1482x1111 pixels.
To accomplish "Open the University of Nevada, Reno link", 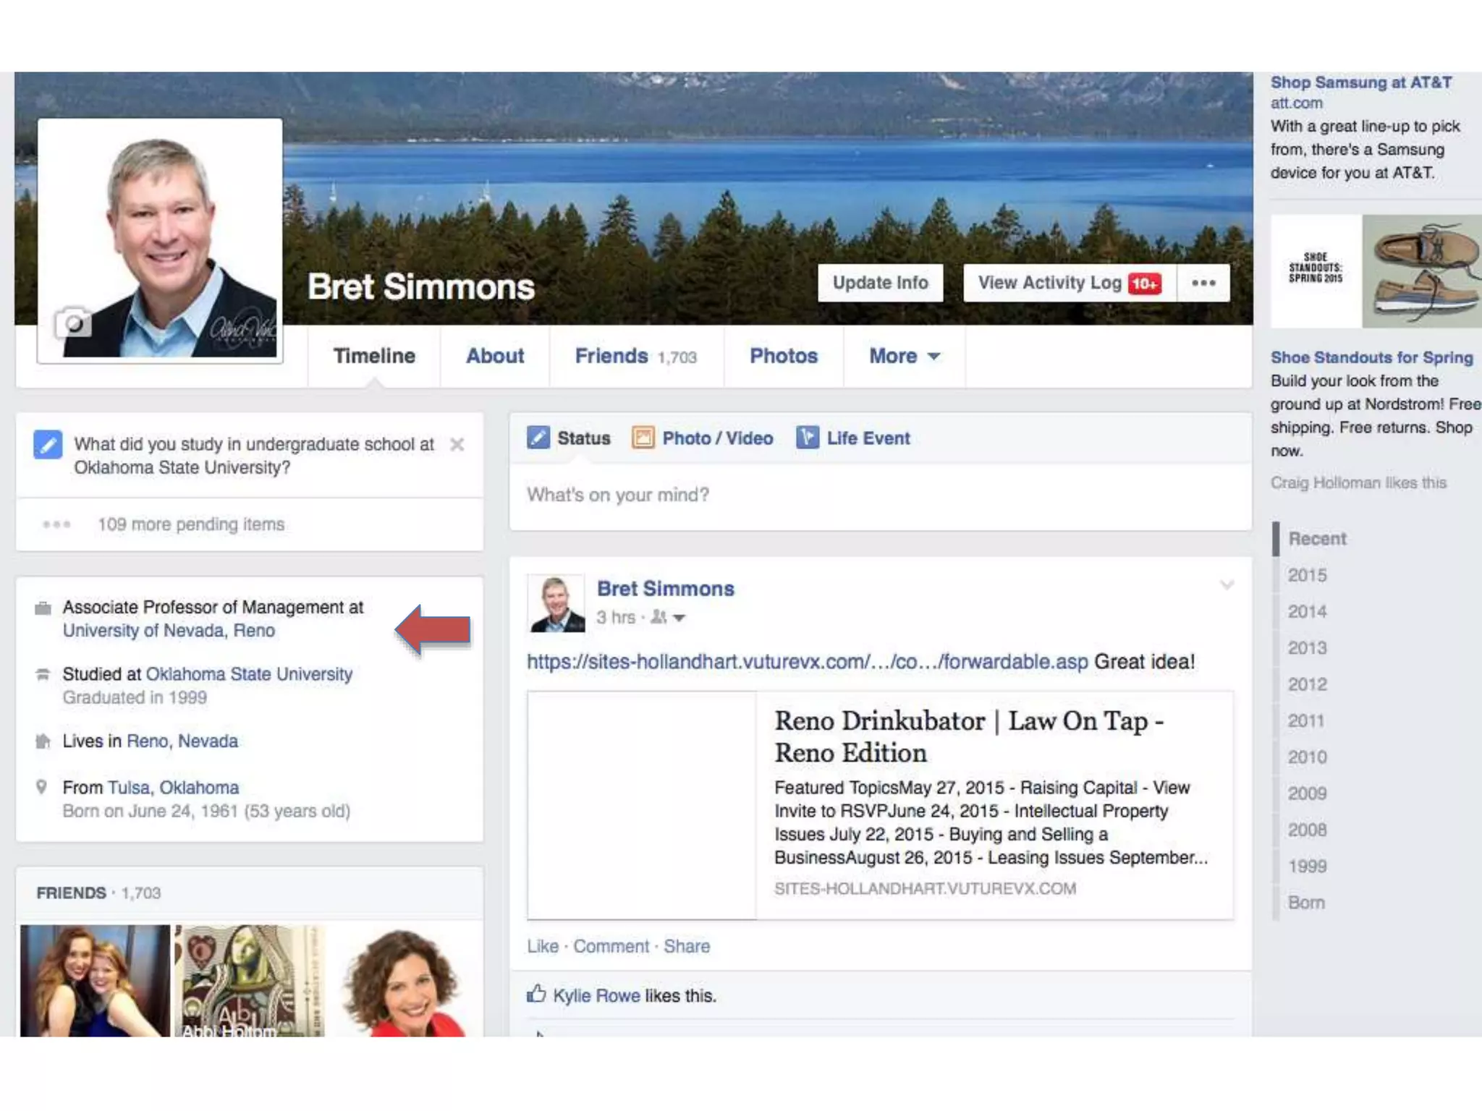I will click(169, 631).
